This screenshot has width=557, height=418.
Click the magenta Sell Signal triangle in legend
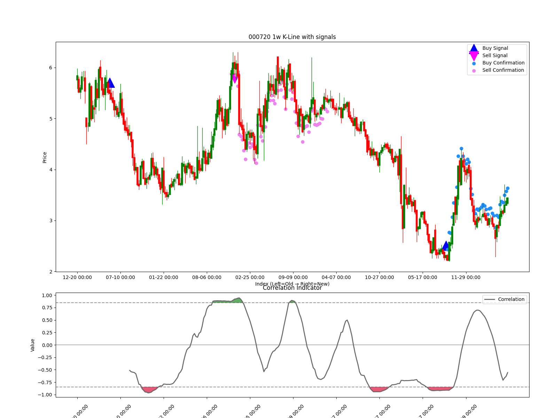[474, 56]
